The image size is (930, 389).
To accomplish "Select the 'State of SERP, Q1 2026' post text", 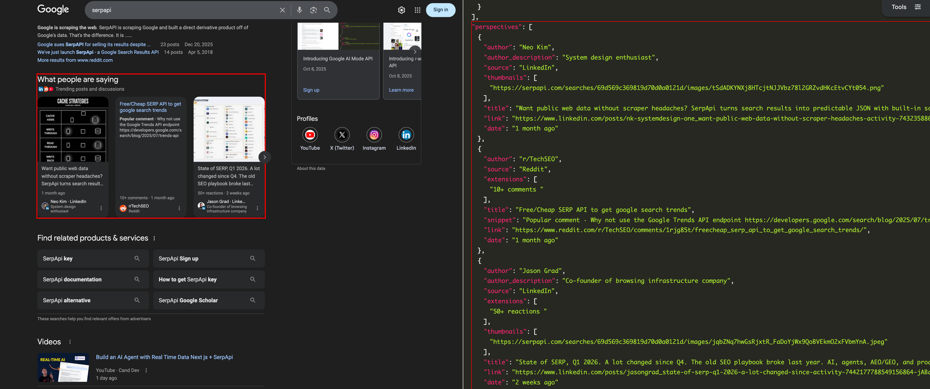I will pos(229,176).
